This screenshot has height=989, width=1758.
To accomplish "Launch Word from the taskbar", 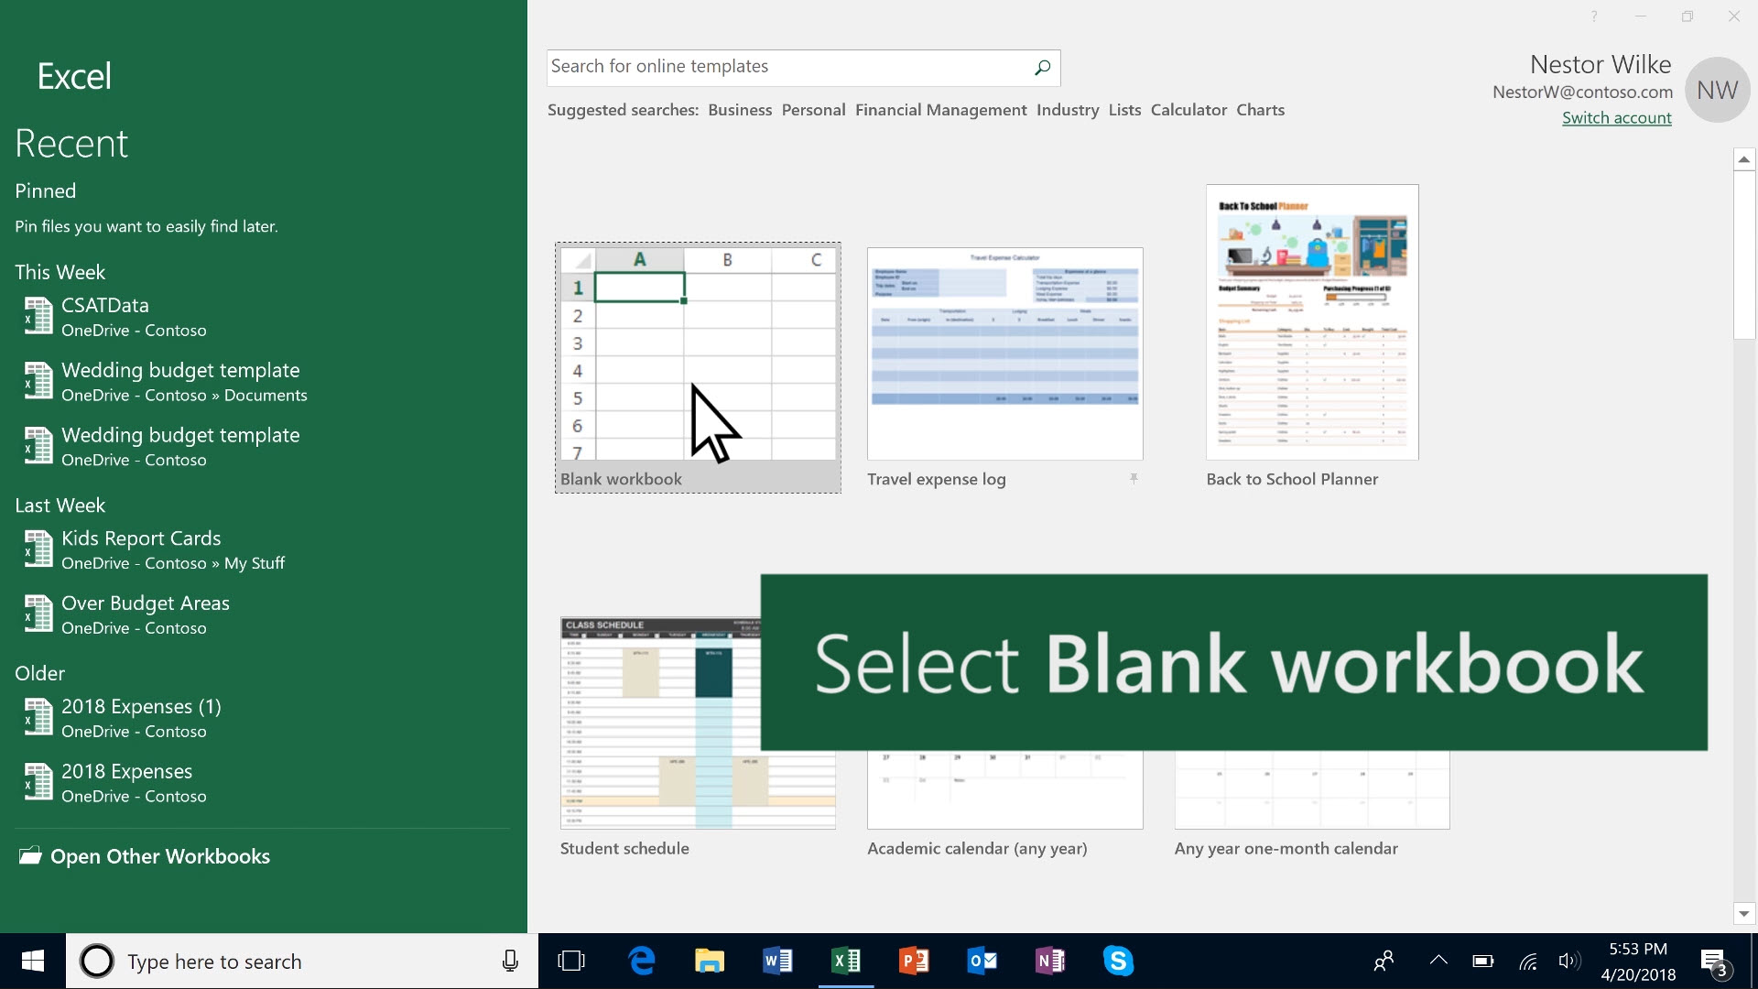I will (777, 961).
